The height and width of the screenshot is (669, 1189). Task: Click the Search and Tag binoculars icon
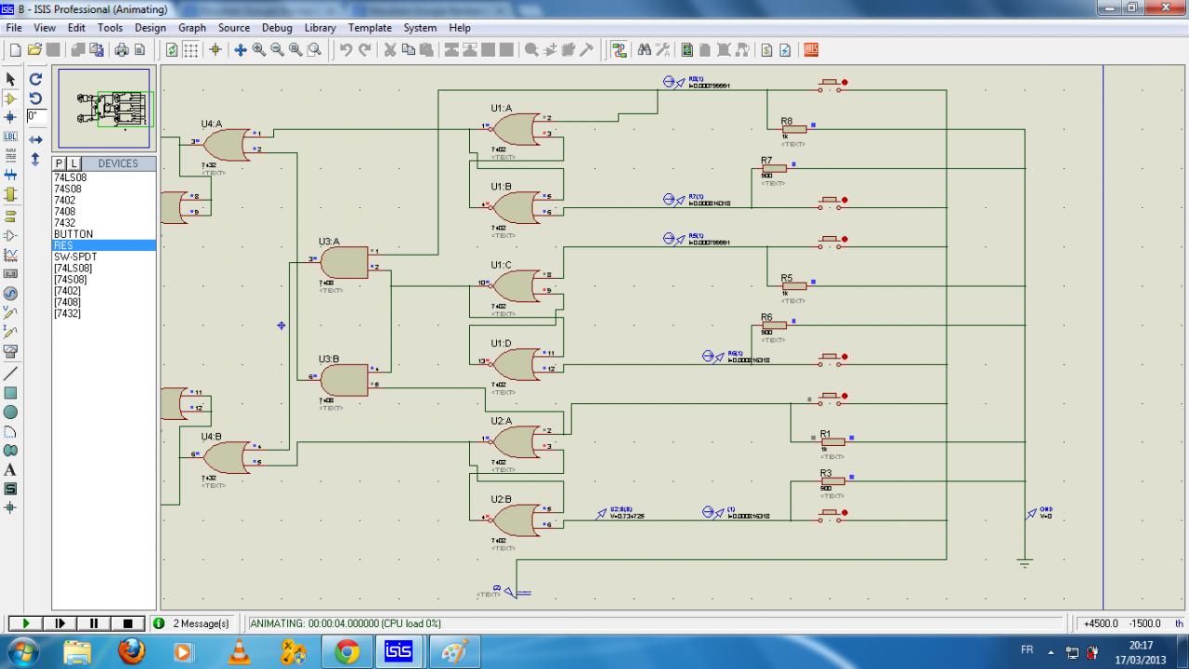click(x=645, y=50)
